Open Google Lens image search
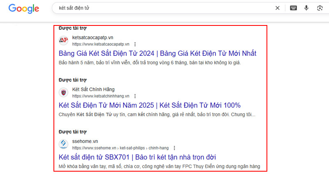The image size is (329, 186). coord(320,8)
